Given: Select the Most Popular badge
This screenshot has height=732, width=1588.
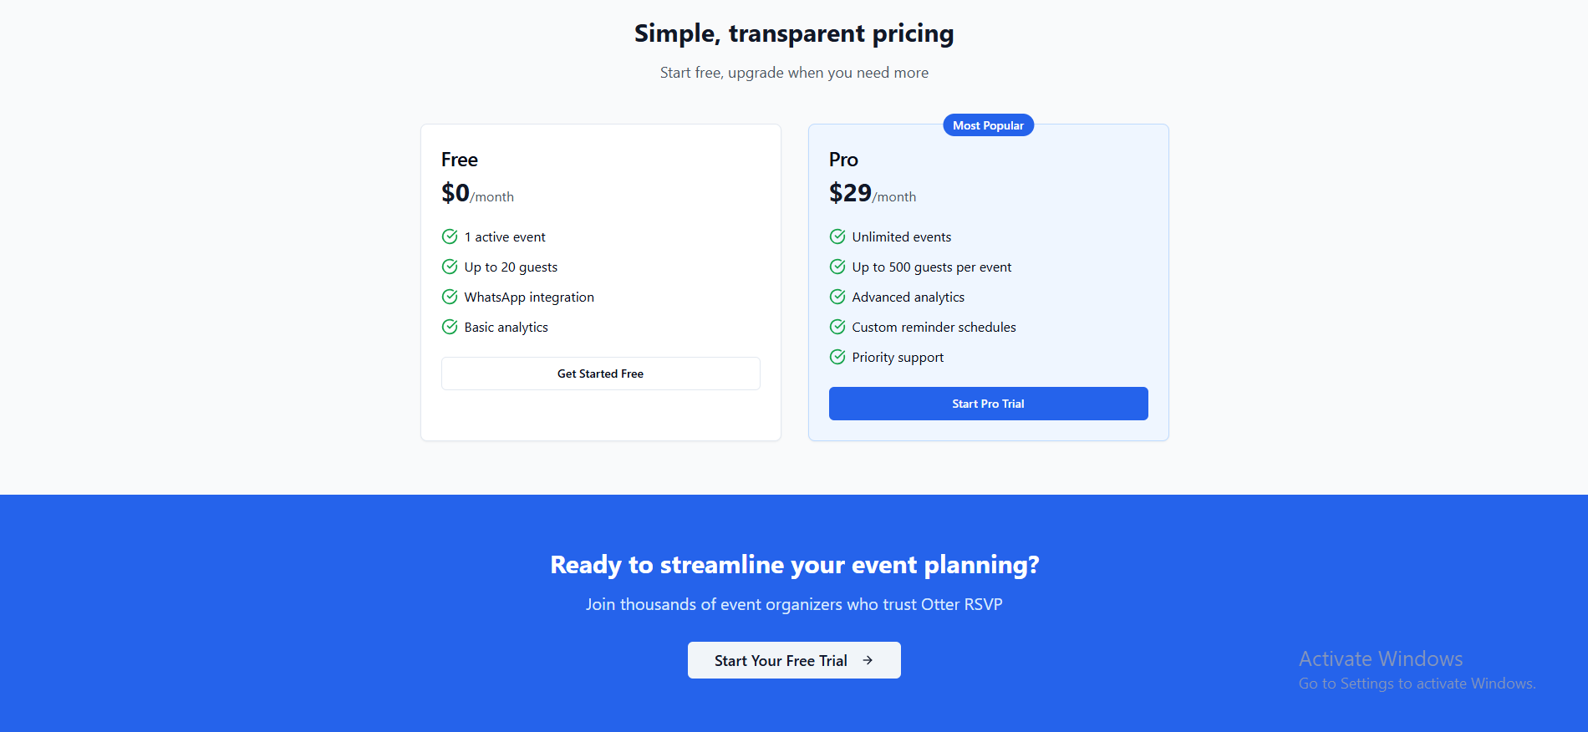Looking at the screenshot, I should (x=989, y=125).
